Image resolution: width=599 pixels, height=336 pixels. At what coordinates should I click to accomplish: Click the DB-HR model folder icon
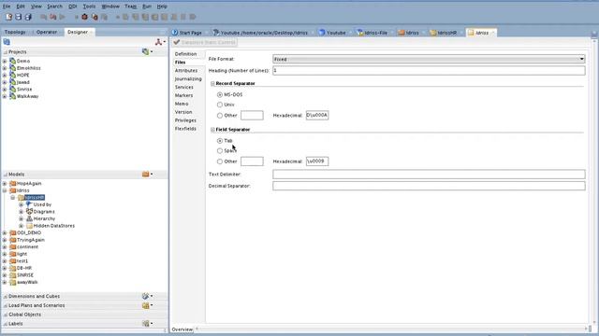(12, 268)
